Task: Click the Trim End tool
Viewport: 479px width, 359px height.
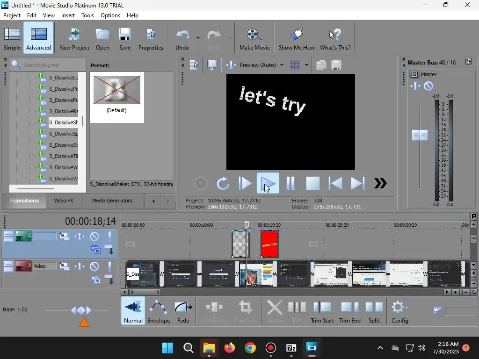Action: pos(350,311)
